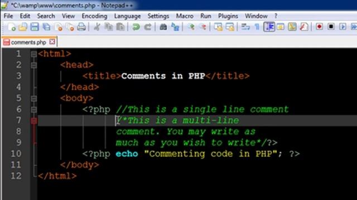The height and width of the screenshot is (200, 357).
Task: Open the ? help menu
Action: coord(276,16)
